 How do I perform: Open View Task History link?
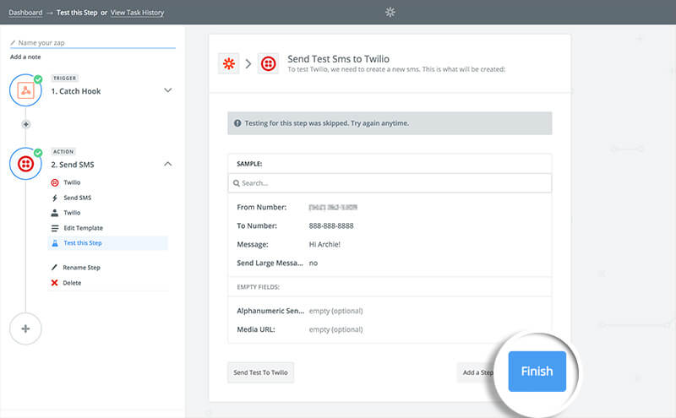coord(137,13)
